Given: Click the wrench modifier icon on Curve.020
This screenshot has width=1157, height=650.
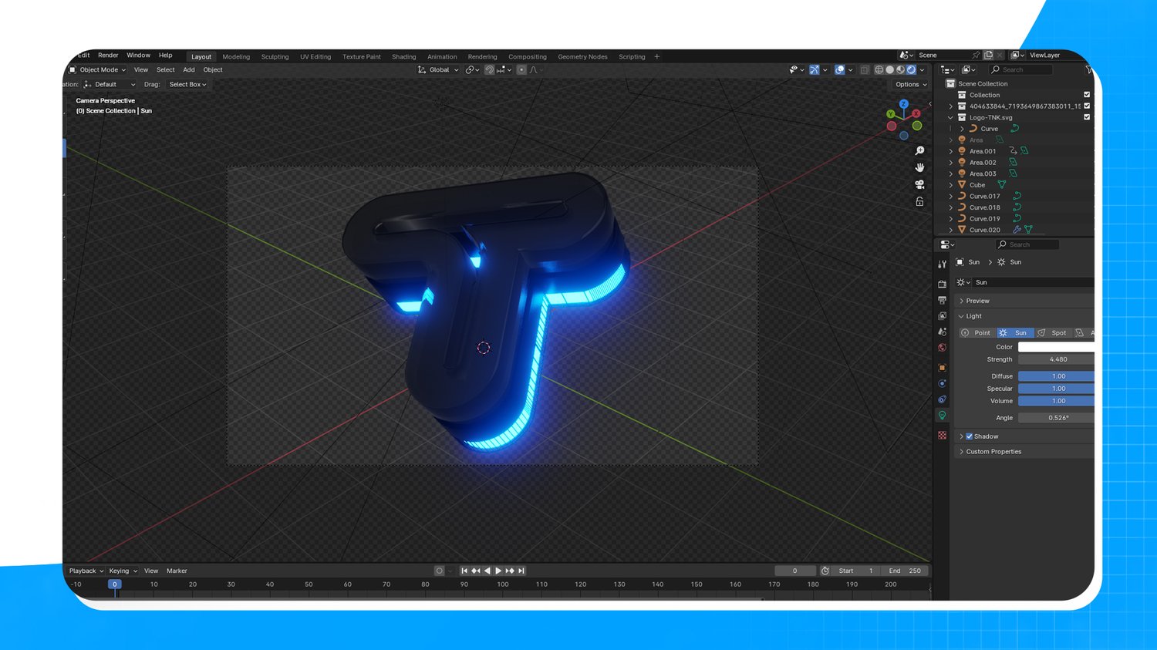Looking at the screenshot, I should pyautogui.click(x=1017, y=230).
